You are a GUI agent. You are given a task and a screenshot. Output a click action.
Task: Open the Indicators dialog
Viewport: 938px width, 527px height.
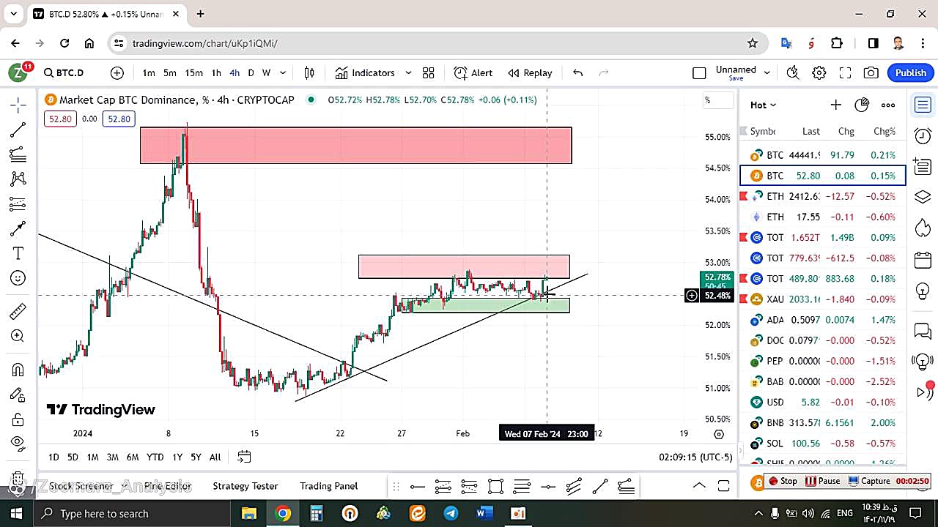365,72
